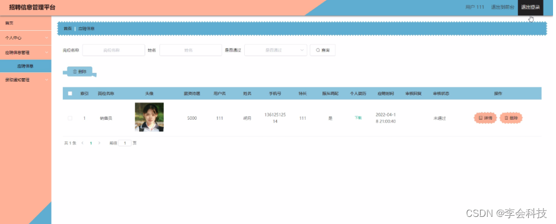Open 首页 in the sidebar
Screen dimensions: 556x224
pyautogui.click(x=25, y=23)
